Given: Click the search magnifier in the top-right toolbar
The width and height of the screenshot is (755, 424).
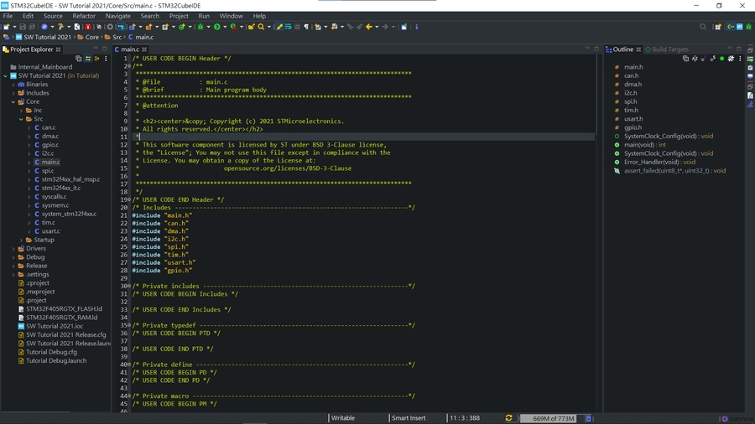Looking at the screenshot, I should coord(703,27).
